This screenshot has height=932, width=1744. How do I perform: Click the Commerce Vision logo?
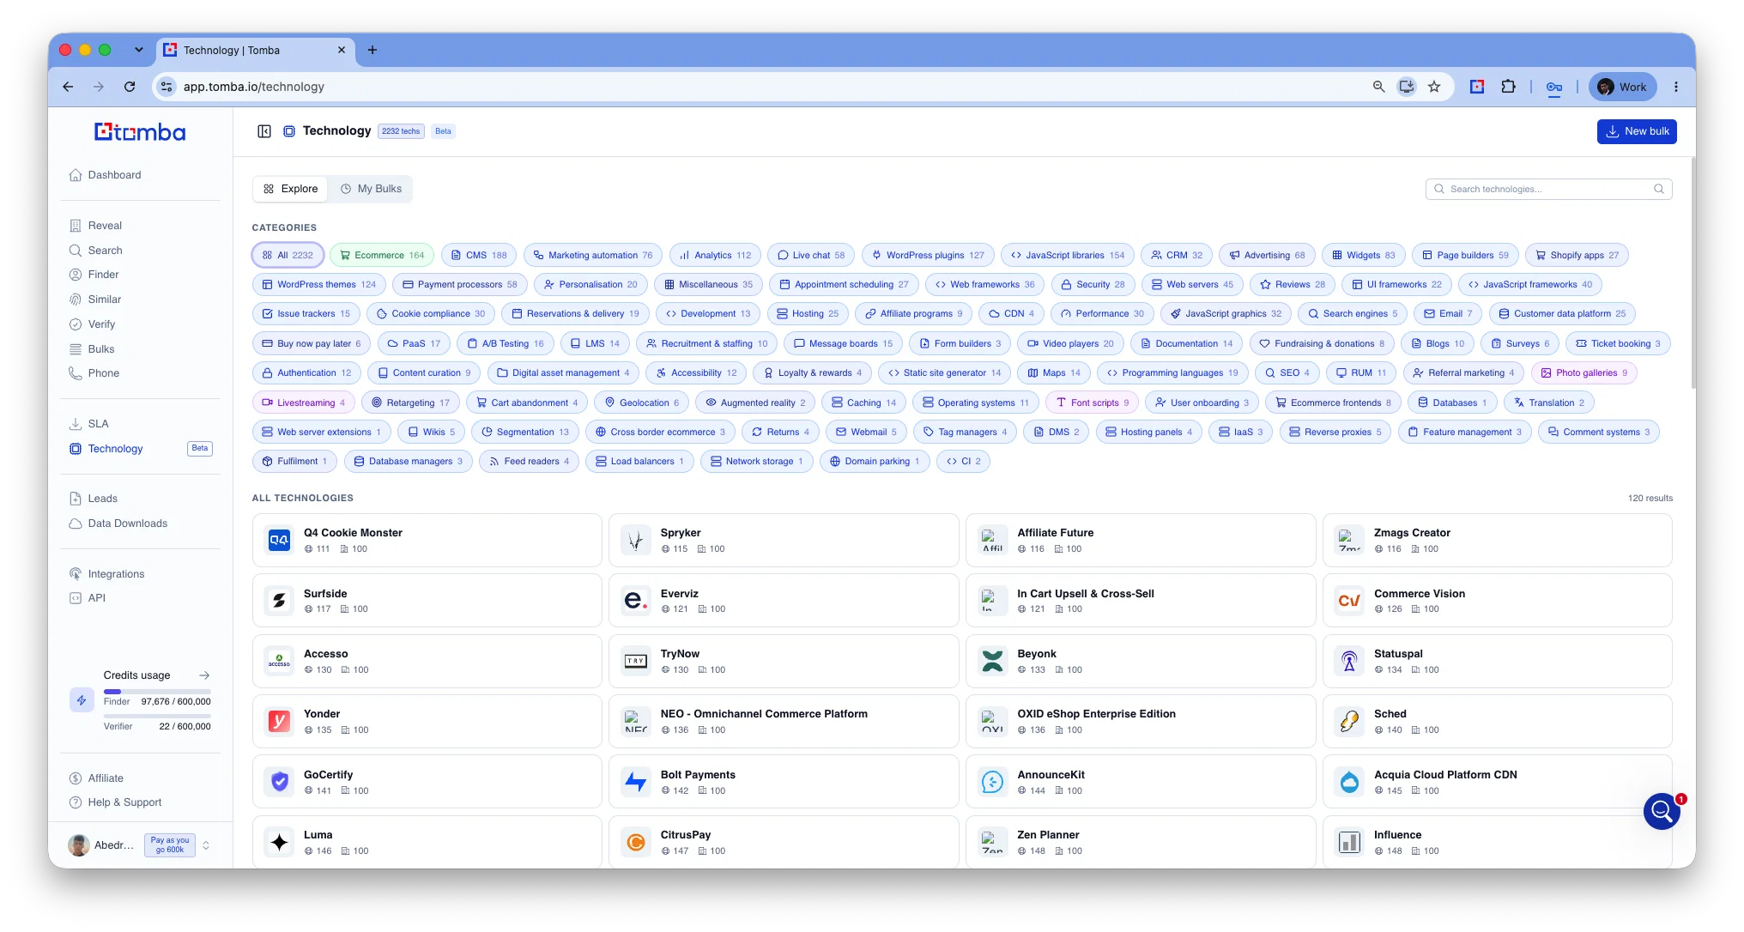pyautogui.click(x=1349, y=601)
